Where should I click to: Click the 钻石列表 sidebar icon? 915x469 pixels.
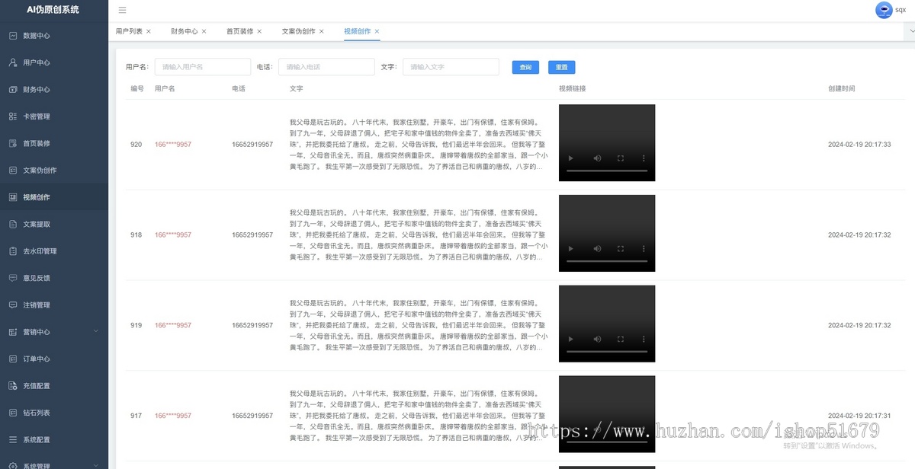13,413
